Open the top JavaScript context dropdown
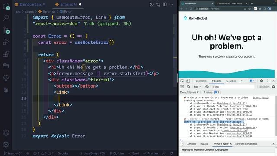 (x=197, y=87)
